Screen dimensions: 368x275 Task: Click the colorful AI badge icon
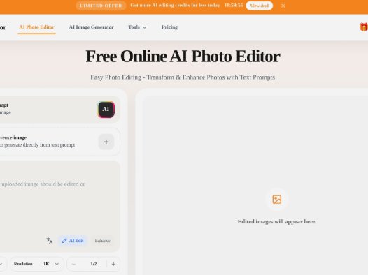click(x=106, y=109)
